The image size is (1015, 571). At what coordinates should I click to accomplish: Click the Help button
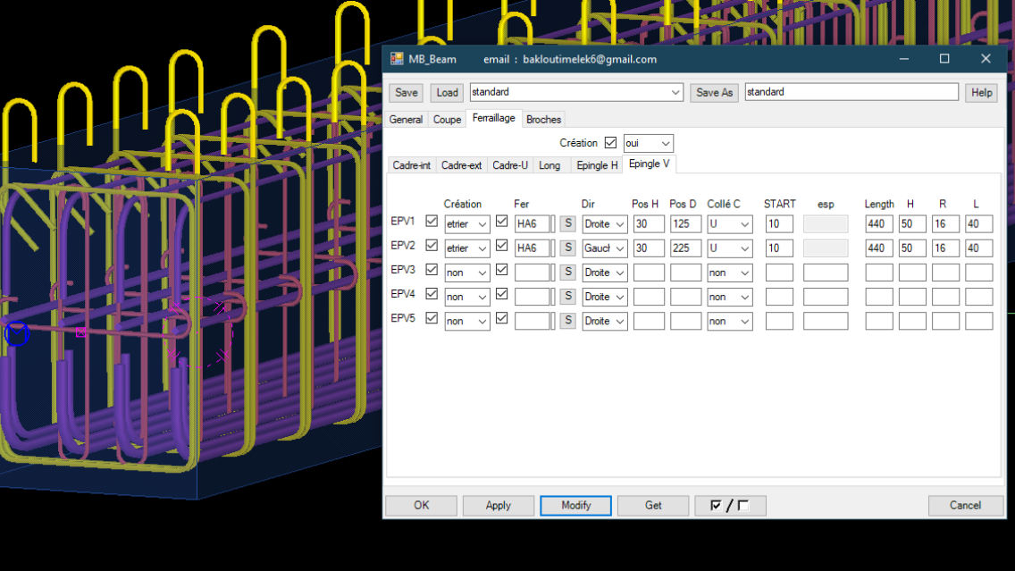(981, 92)
